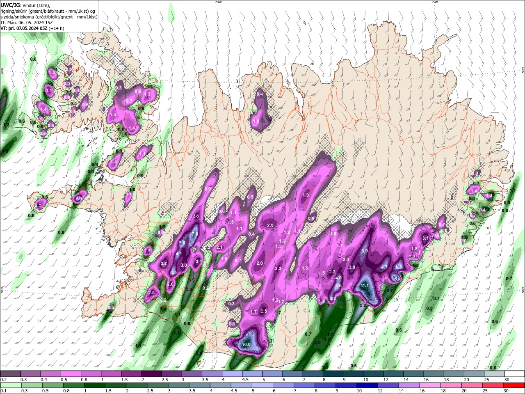Click the '4.6' precipitation value
This screenshot has width=525, height=394.
coord(338,286)
